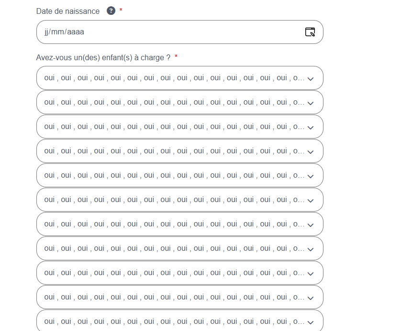401x331 pixels.
Task: Click the chevron arrow of the second 'oui' dropdown
Action: pos(311,103)
